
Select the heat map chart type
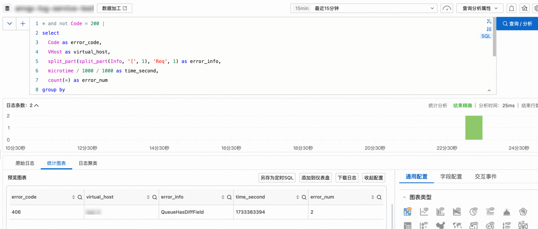(490, 226)
